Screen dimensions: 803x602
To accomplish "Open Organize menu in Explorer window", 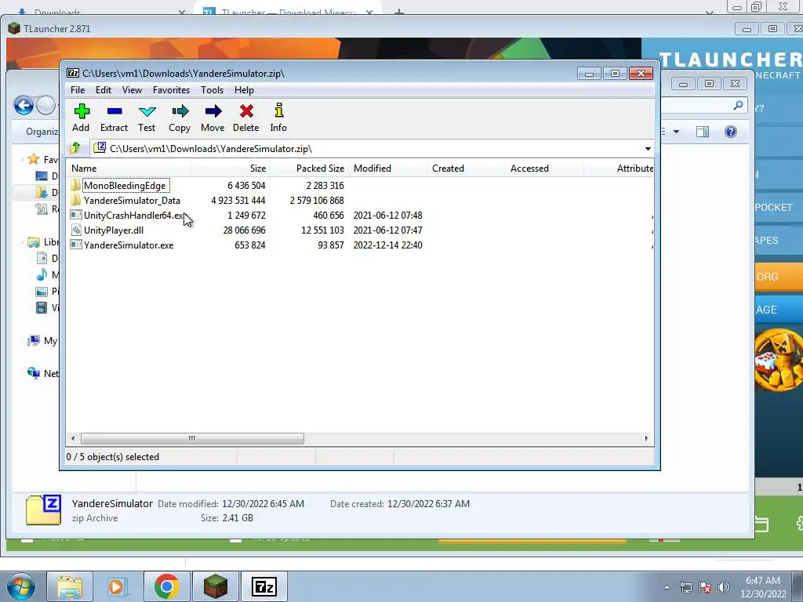I will tap(42, 132).
